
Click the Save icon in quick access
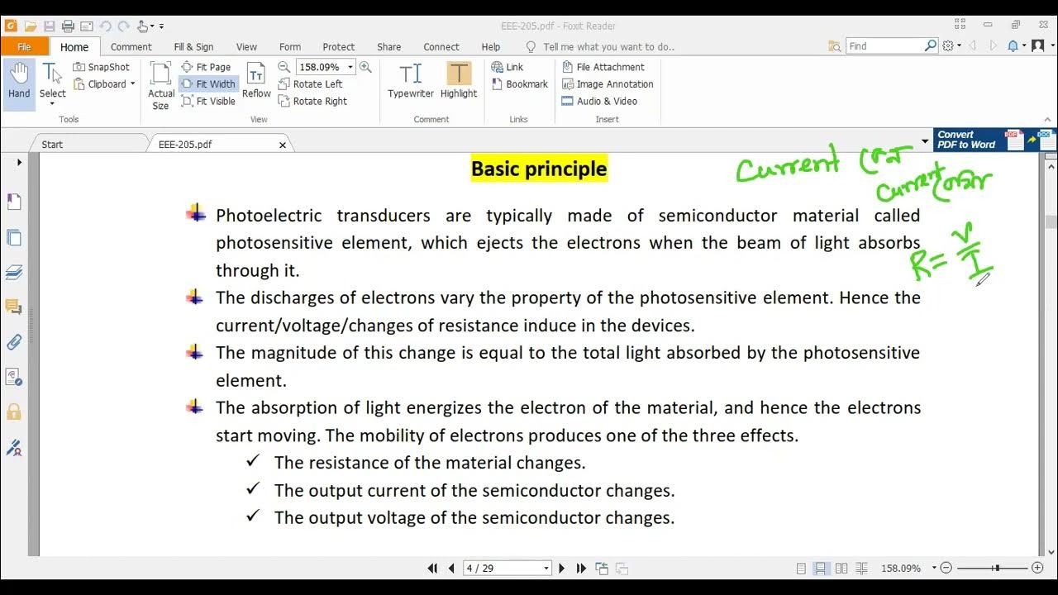pyautogui.click(x=49, y=26)
